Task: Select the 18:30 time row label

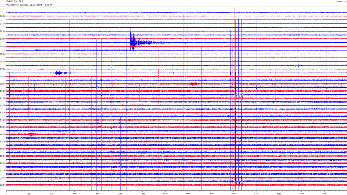Action: coord(3,149)
